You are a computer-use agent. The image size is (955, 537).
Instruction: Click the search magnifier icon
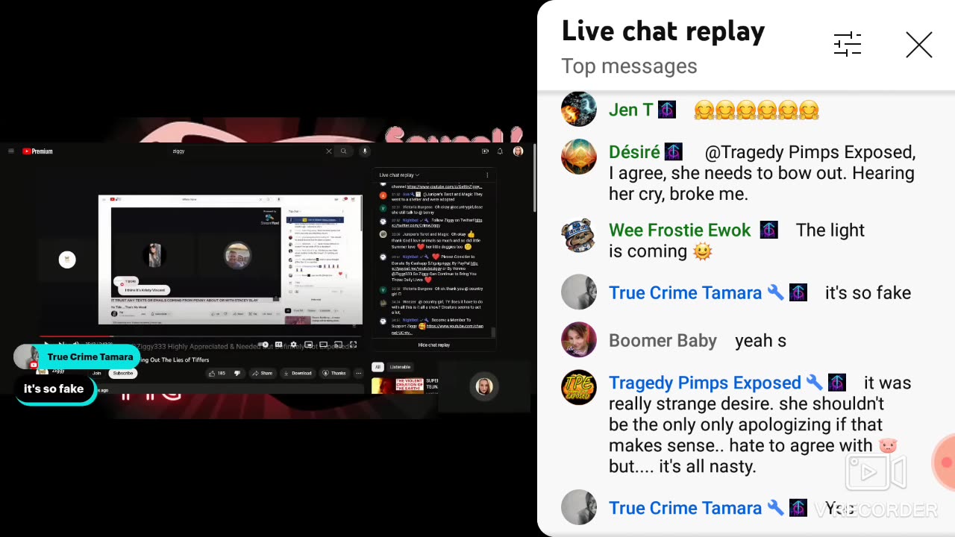[x=344, y=151]
